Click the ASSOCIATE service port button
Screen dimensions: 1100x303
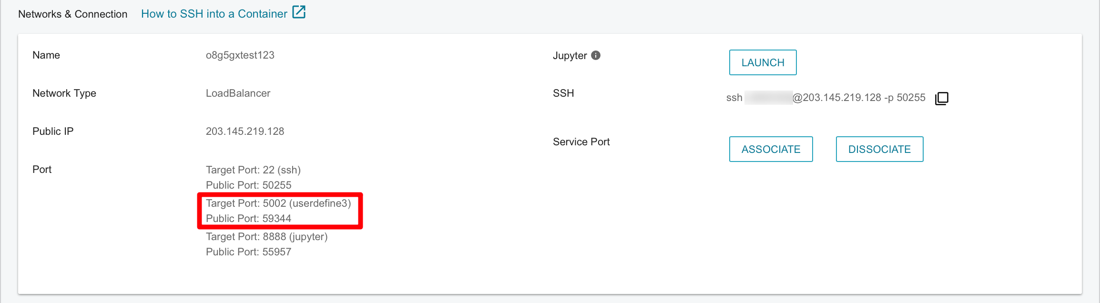point(771,149)
